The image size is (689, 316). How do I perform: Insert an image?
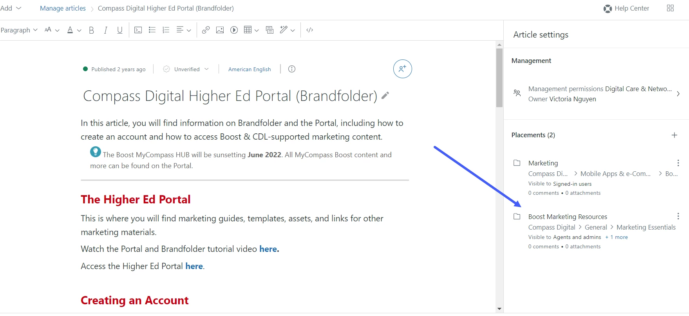[220, 30]
